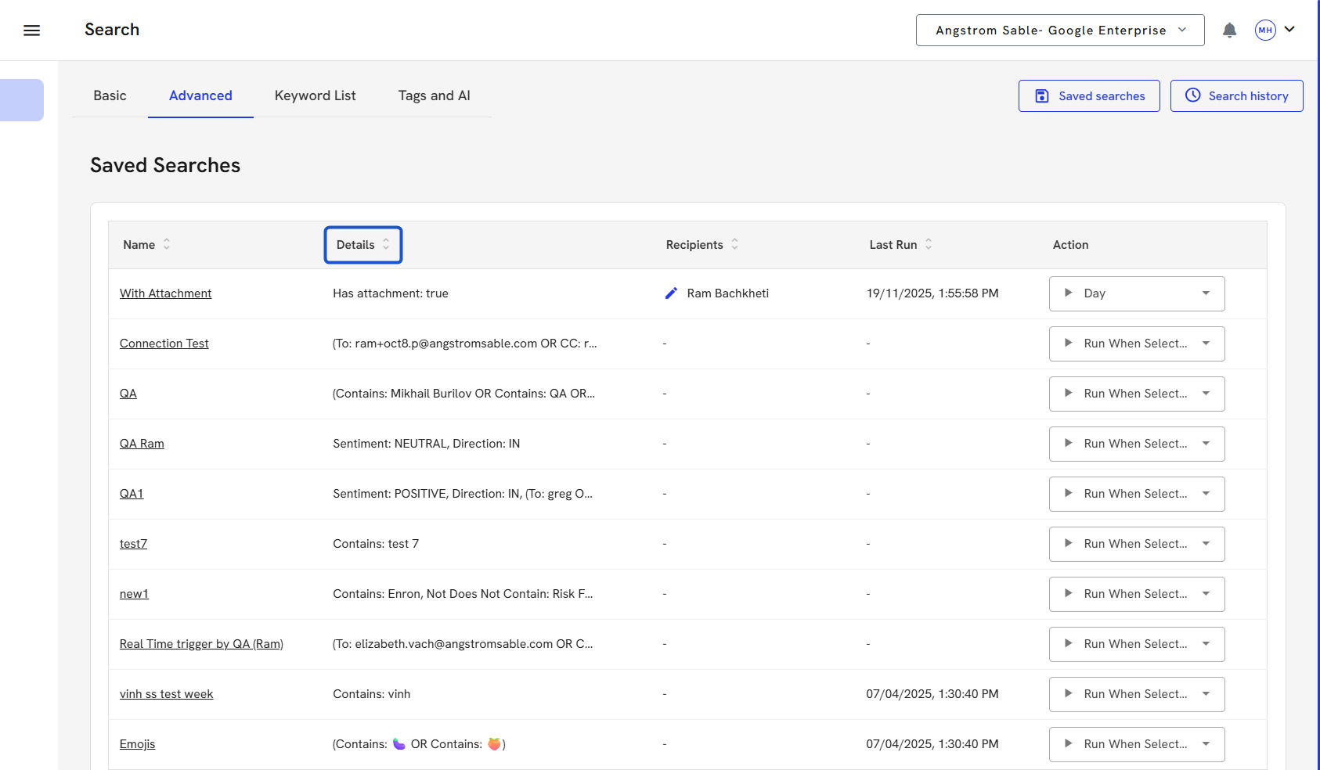
Task: Open the Search history button
Action: [1236, 96]
